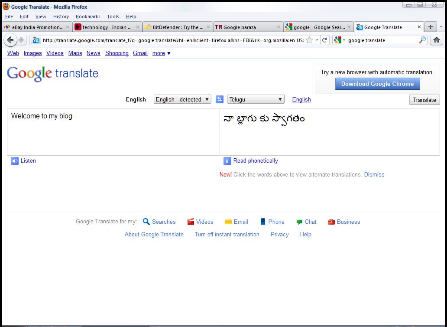Open the View menu

point(41,16)
